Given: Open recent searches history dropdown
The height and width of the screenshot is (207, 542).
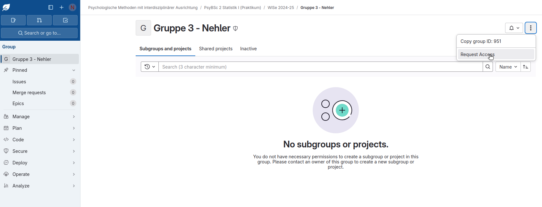Looking at the screenshot, I should [150, 67].
